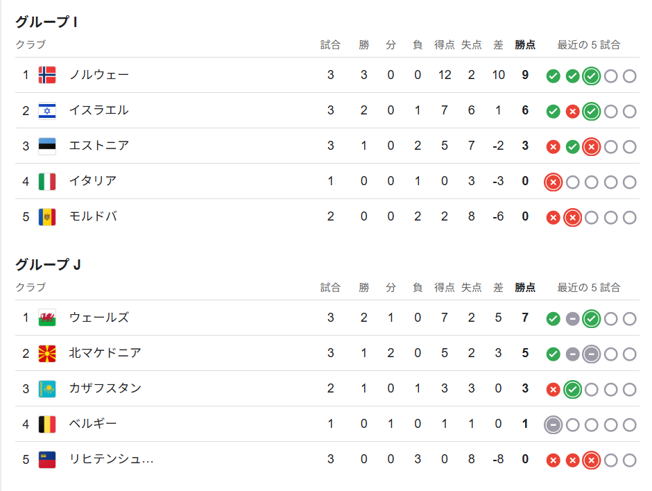Click the Group I 勝点 column header

point(525,44)
